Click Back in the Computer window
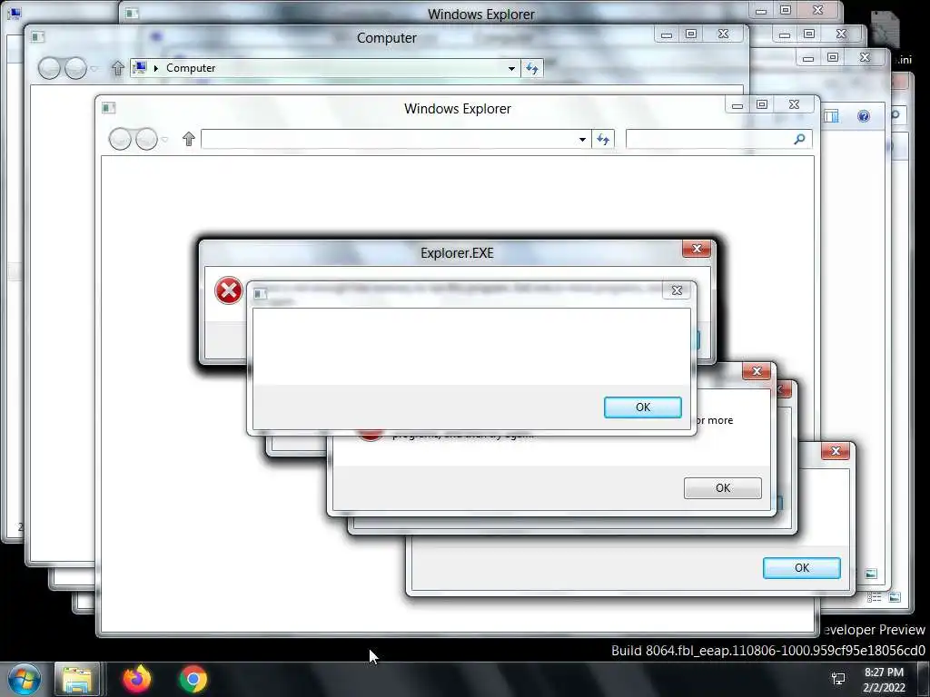This screenshot has width=930, height=697. coord(49,68)
